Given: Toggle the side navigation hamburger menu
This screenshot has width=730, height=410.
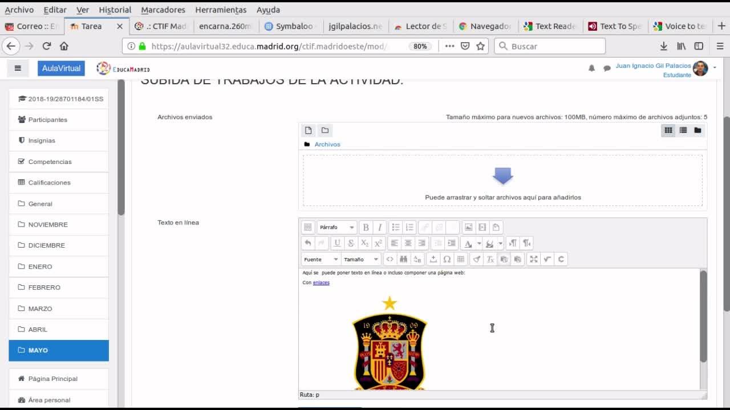Looking at the screenshot, I should [18, 68].
